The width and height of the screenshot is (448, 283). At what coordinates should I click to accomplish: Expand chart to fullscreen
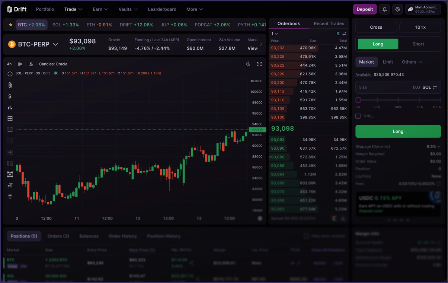pos(259,64)
